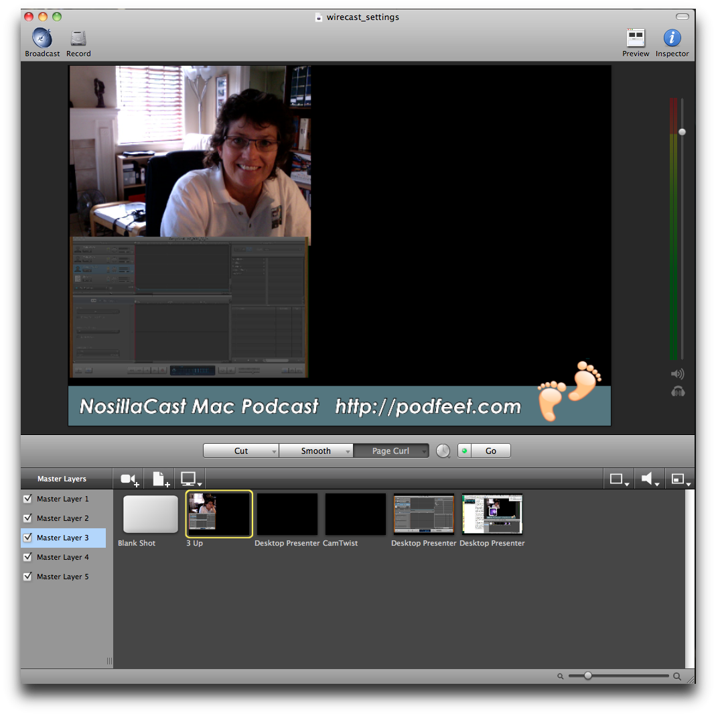Uncheck the Master Layer 1 checkbox

(x=28, y=499)
